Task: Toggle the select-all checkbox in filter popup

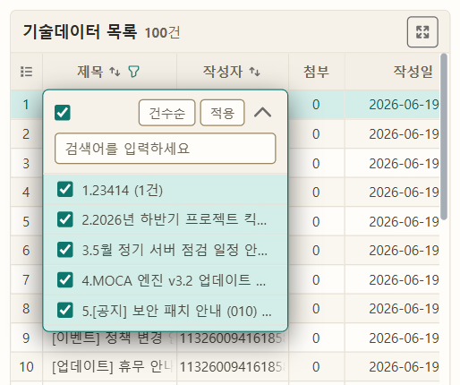Action: [x=63, y=113]
